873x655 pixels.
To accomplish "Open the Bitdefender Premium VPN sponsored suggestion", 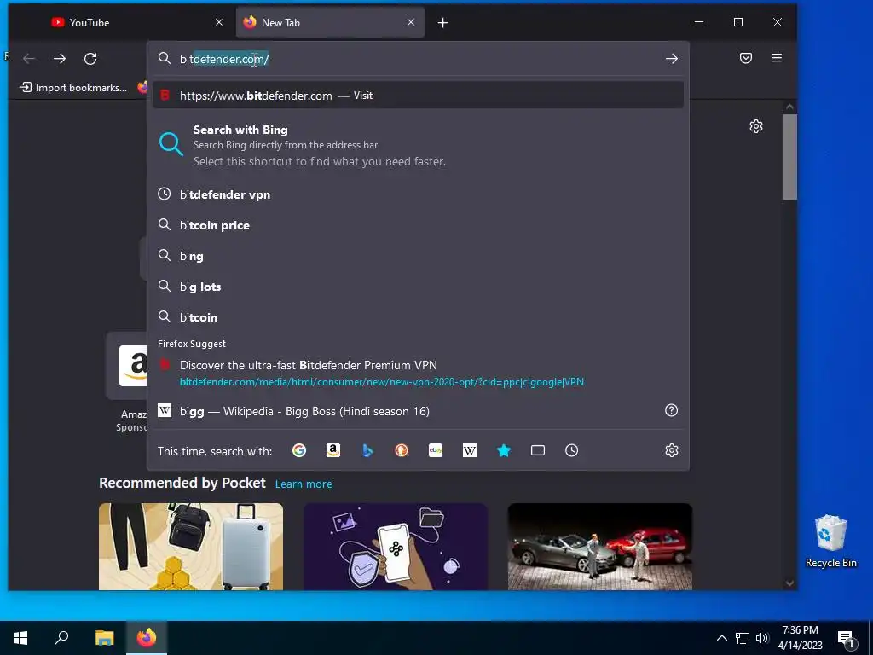I will tap(418, 374).
